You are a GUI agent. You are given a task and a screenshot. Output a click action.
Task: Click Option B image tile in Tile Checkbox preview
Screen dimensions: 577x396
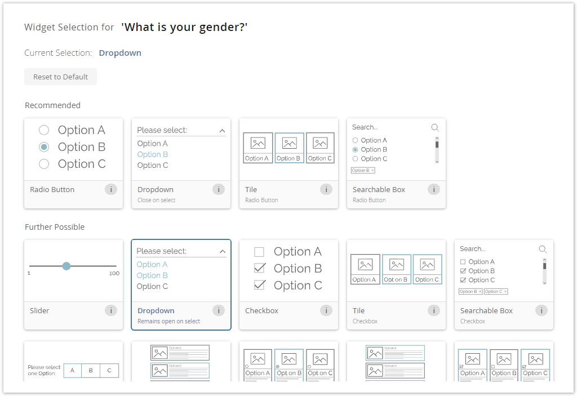point(396,269)
